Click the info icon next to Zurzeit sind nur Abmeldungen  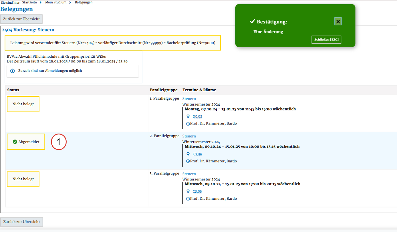coord(12,71)
